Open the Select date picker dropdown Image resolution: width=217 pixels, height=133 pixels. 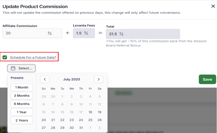point(22,68)
